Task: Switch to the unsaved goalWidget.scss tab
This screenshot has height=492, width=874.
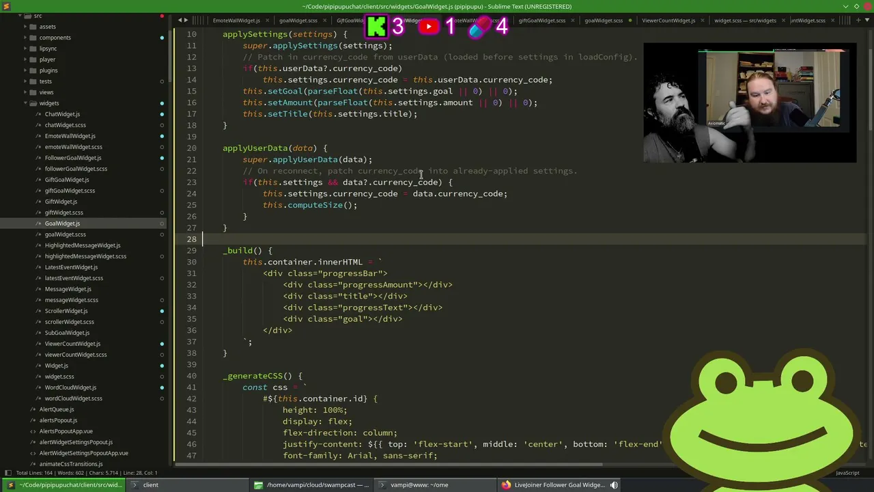Action: pos(604,20)
